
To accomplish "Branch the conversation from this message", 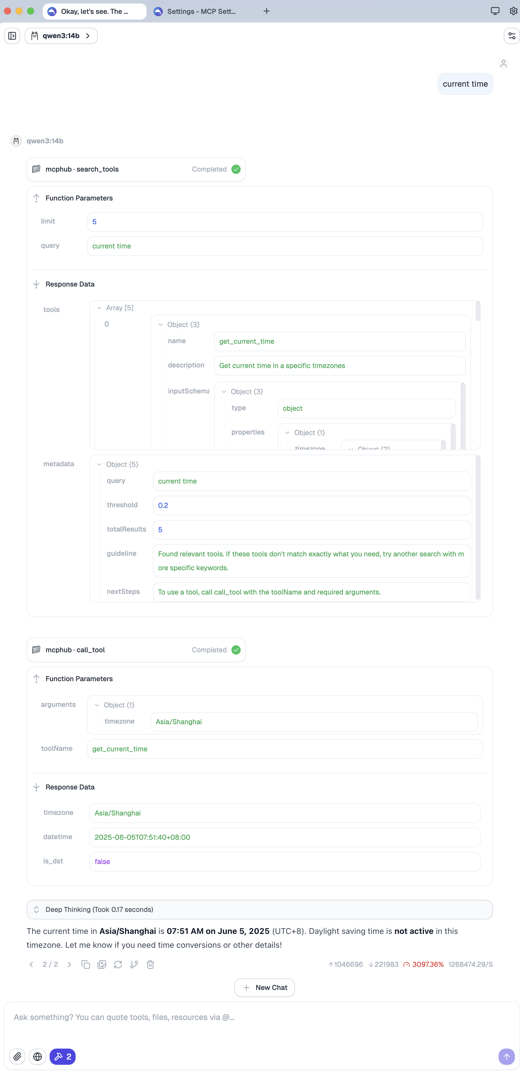I will point(134,964).
